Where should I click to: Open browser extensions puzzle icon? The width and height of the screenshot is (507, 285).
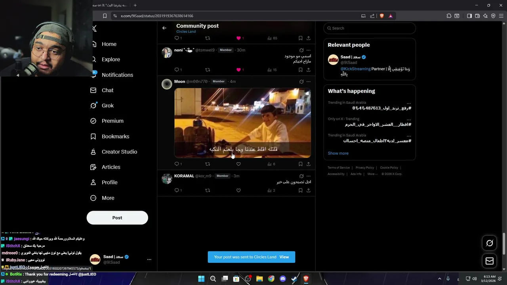coord(449,16)
